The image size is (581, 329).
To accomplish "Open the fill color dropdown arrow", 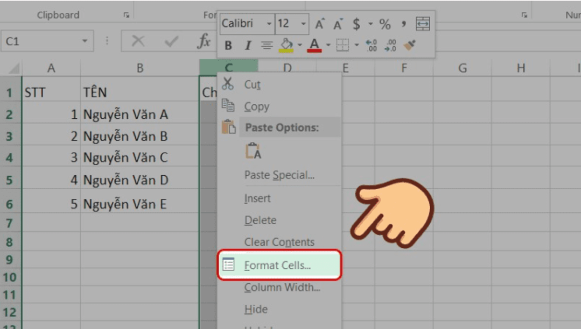I will click(299, 45).
